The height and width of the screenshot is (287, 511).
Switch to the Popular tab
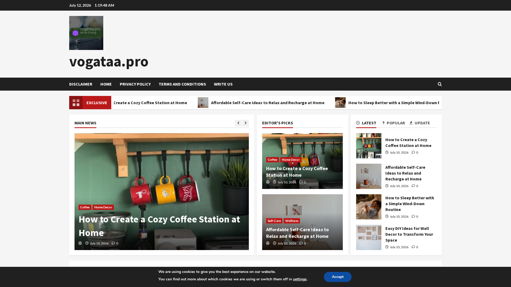394,123
